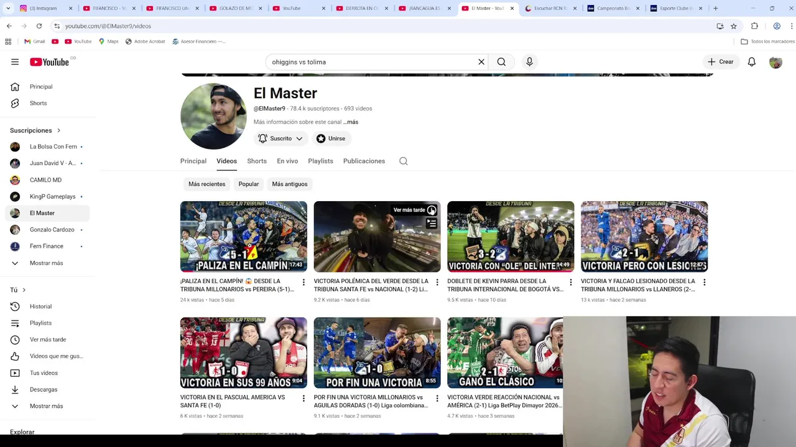796x447 pixels.
Task: Open options for POR FIN UNA VICTORIA video
Action: [x=437, y=399]
